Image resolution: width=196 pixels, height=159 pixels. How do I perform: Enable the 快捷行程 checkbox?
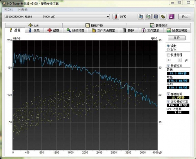point(168,55)
